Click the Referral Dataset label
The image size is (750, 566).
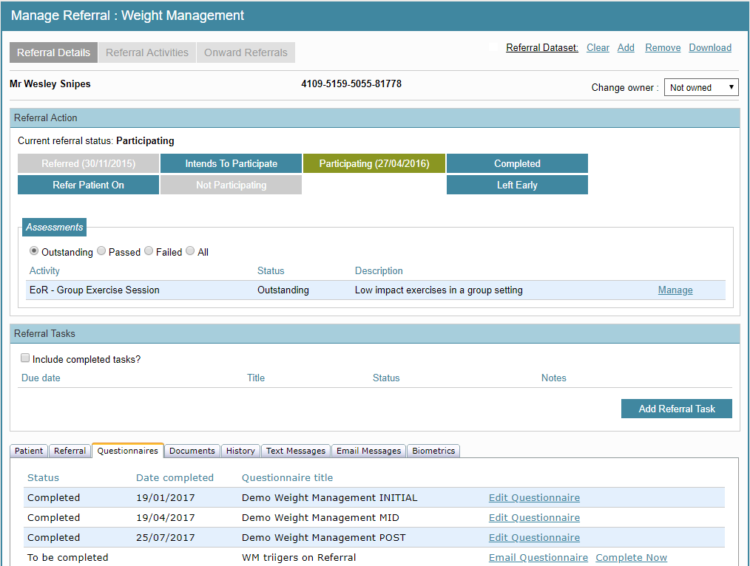(542, 48)
